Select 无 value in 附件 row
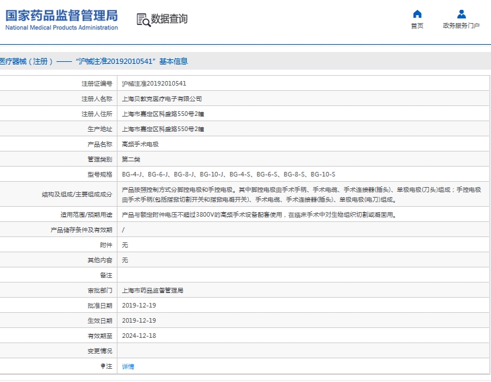 click(125, 245)
